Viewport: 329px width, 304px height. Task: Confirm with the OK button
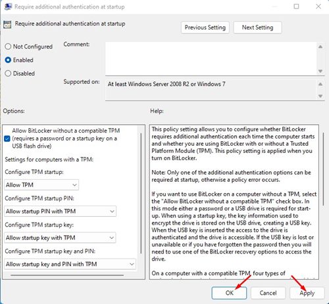tap(229, 293)
